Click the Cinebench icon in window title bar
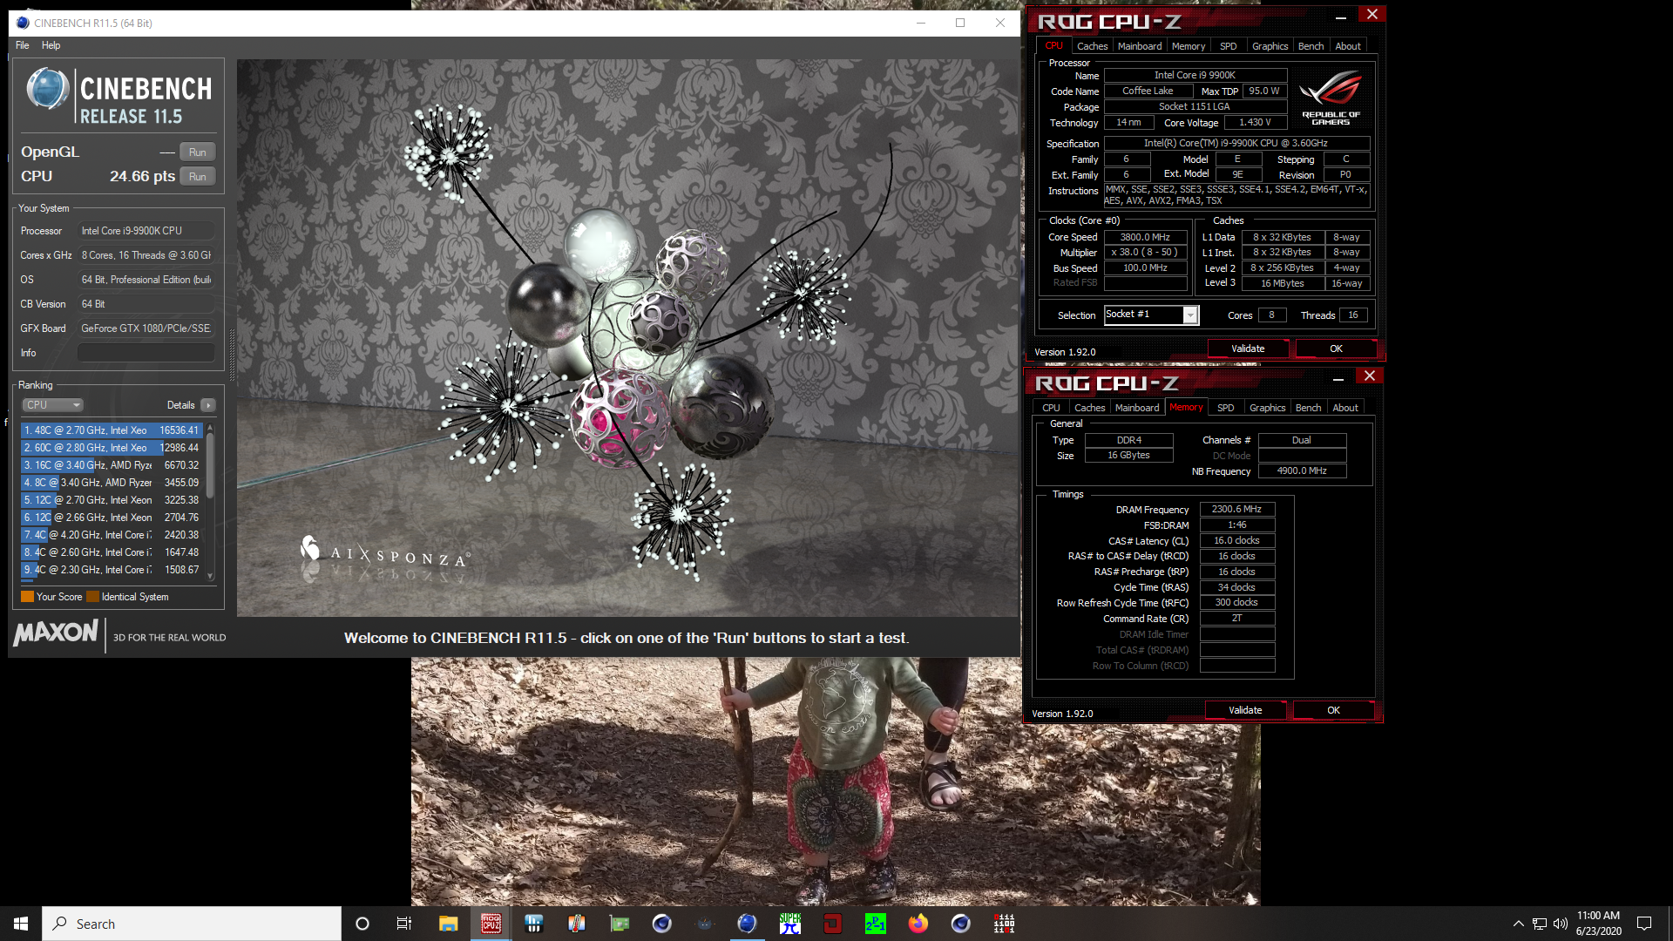Image resolution: width=1673 pixels, height=941 pixels. tap(23, 23)
